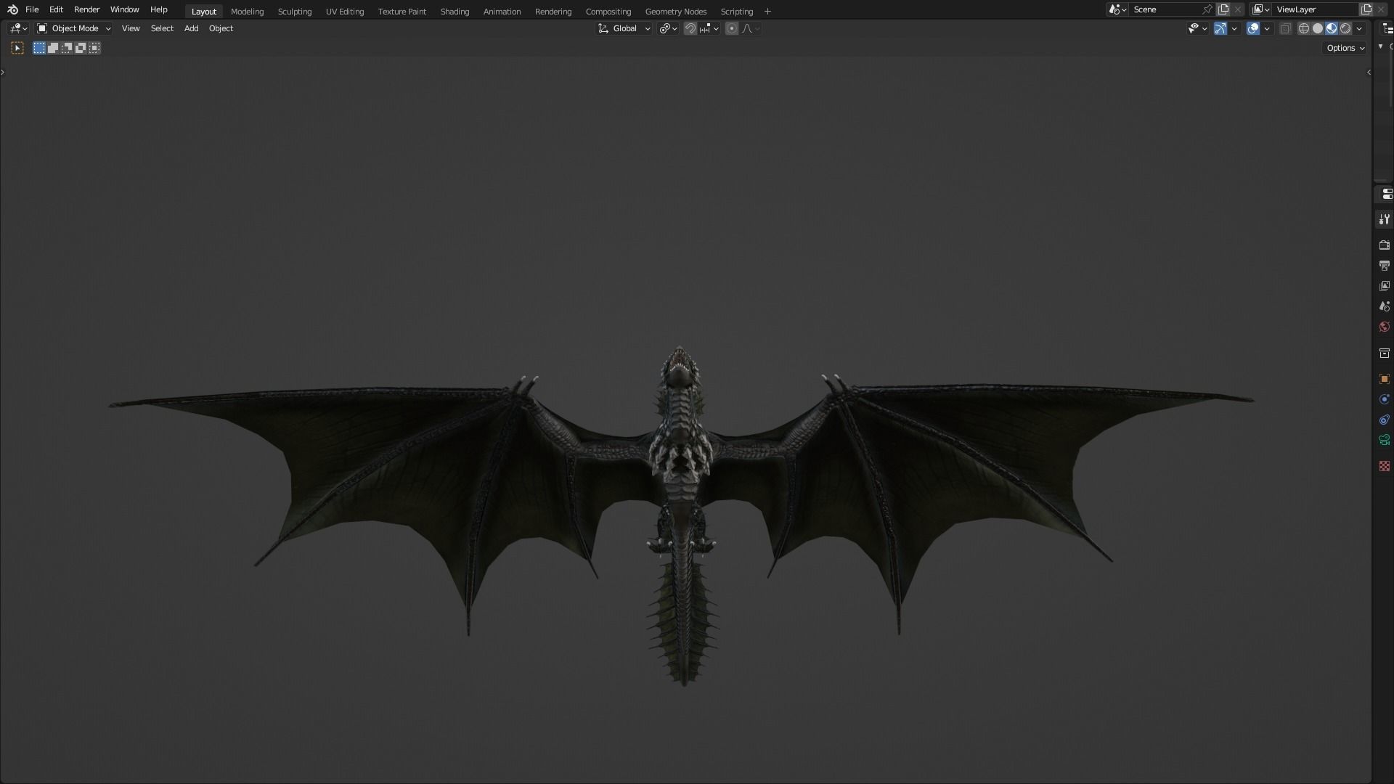Add a new view layer

click(x=1366, y=9)
